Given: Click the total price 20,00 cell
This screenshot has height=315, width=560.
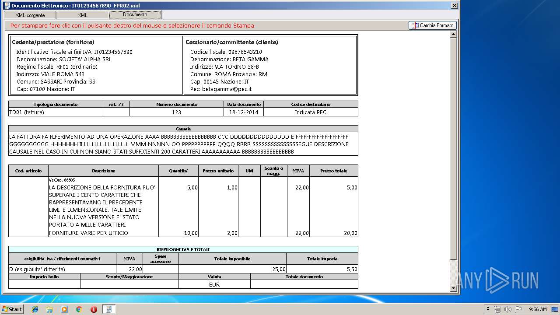Looking at the screenshot, I should (x=350, y=233).
